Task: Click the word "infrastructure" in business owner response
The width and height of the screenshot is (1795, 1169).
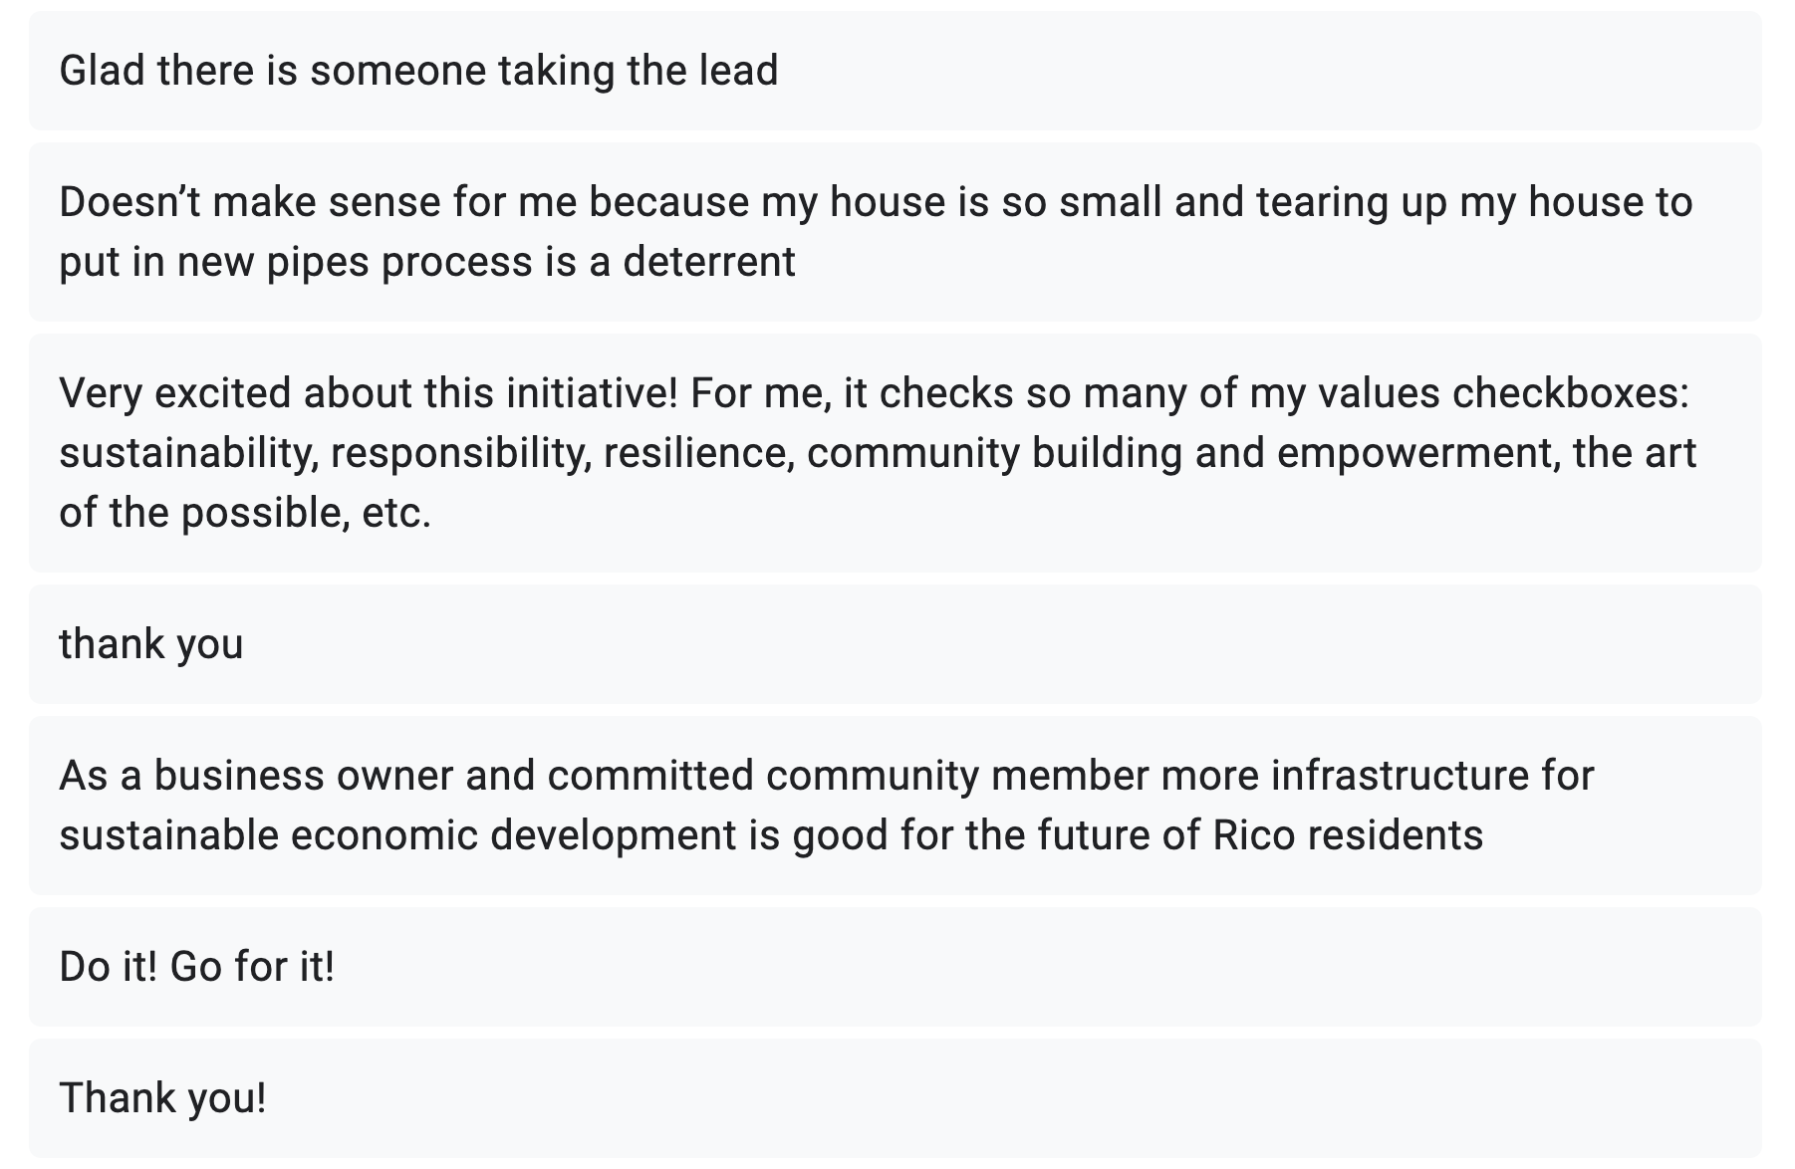Action: pos(1400,776)
